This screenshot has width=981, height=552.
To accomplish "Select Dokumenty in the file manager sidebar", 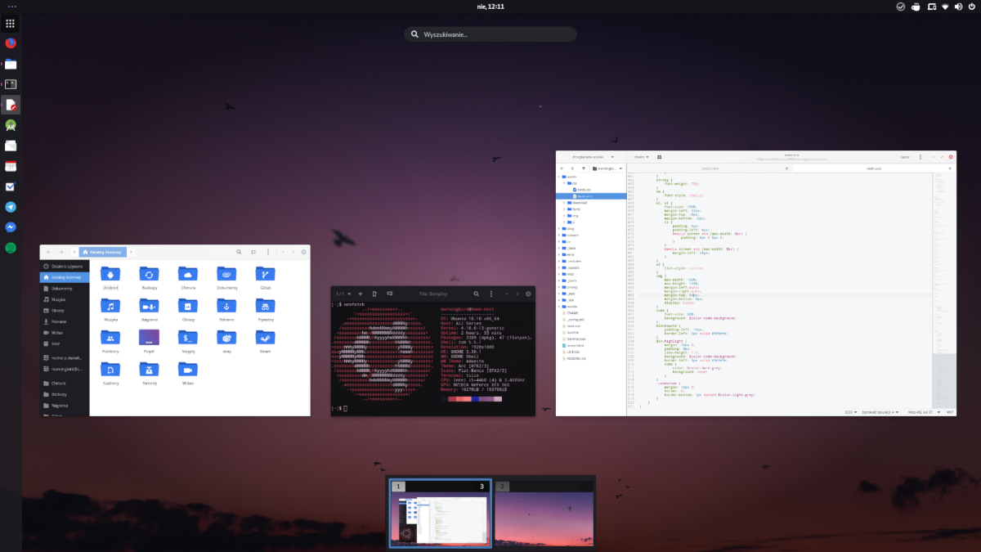I will (x=62, y=288).
